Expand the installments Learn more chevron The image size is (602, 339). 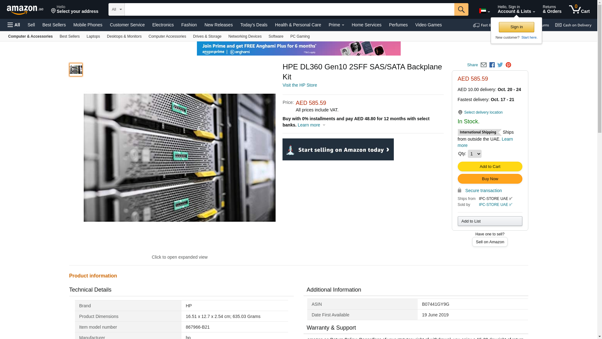[x=324, y=125]
